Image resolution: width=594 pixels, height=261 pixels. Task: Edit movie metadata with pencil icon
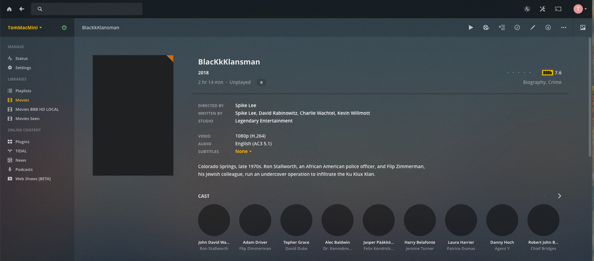[533, 28]
